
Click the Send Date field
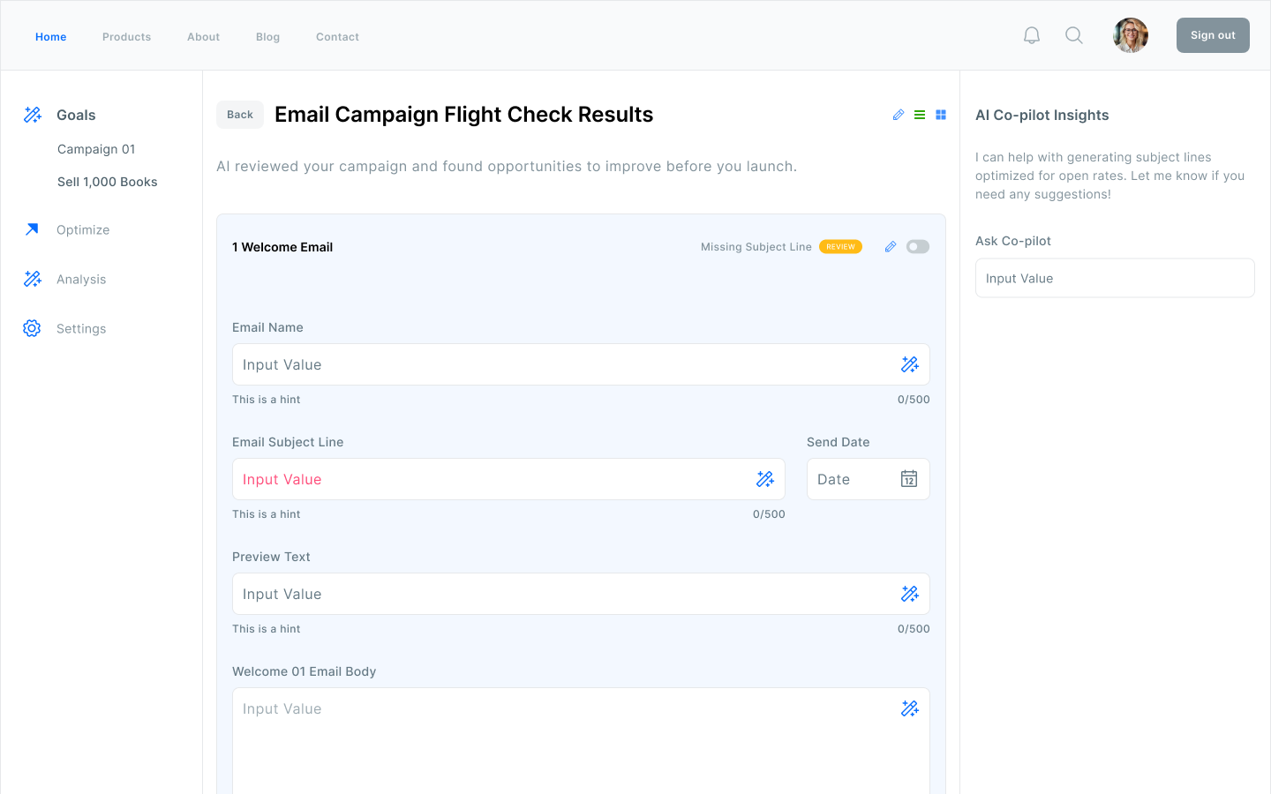click(869, 479)
